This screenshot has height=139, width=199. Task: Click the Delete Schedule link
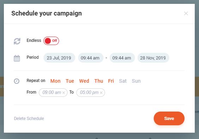(x=29, y=118)
